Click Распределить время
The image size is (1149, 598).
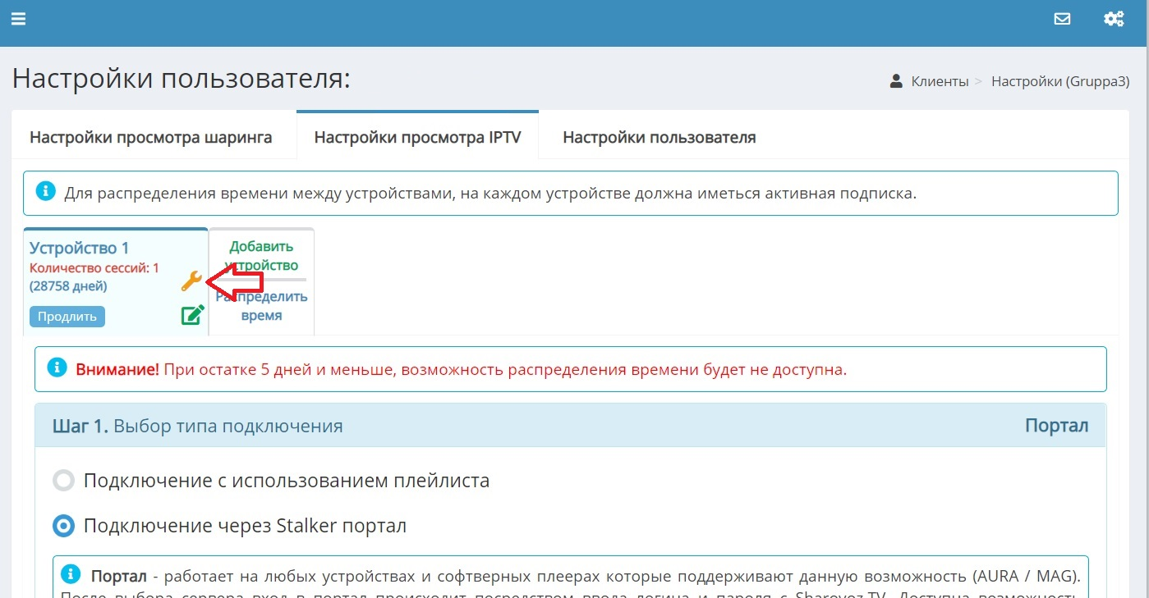pyautogui.click(x=261, y=306)
